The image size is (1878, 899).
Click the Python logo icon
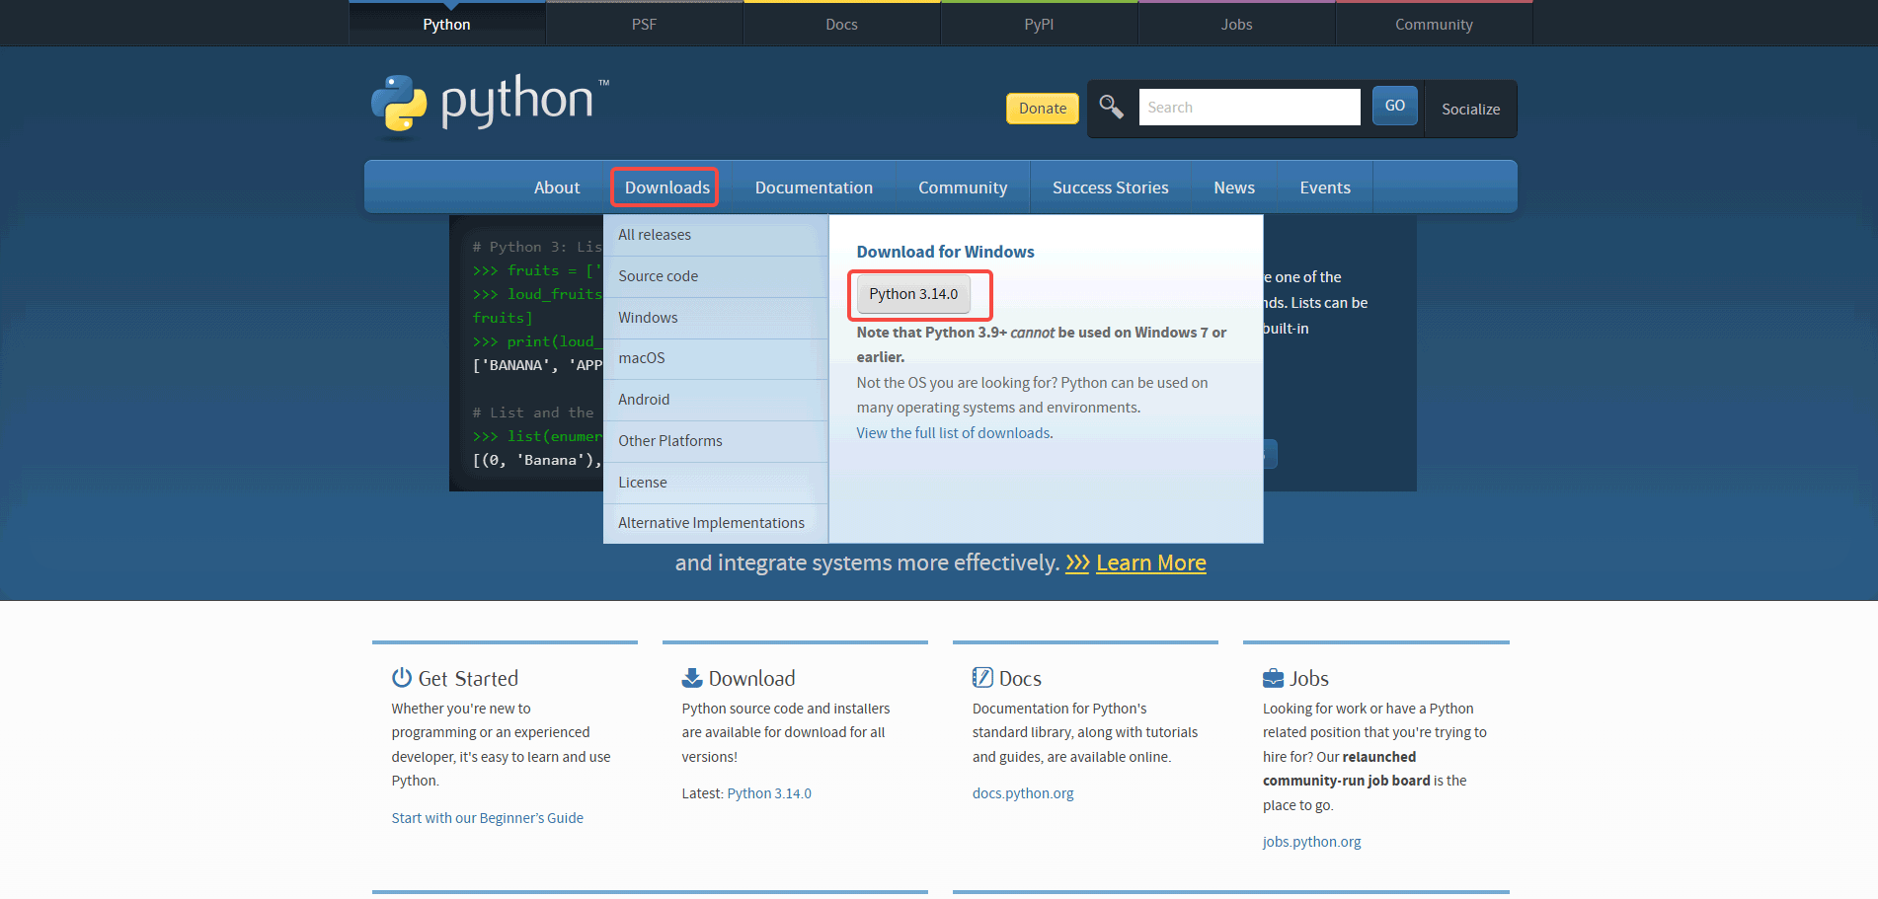coord(399,104)
